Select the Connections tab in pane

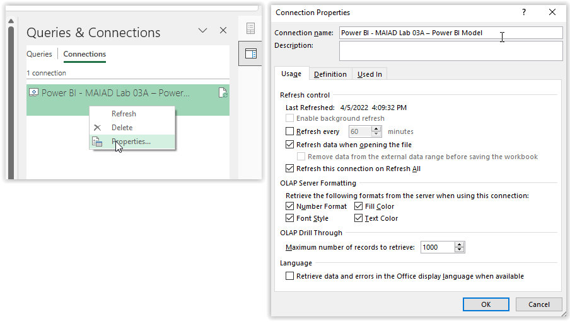[x=84, y=54]
